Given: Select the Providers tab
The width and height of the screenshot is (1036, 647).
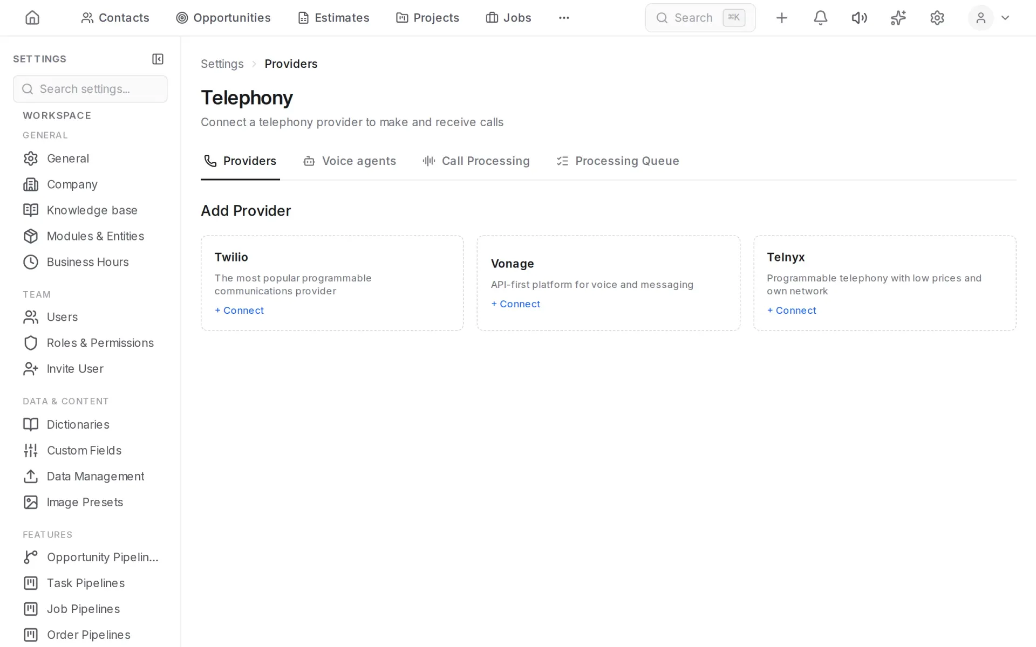Looking at the screenshot, I should [240, 161].
